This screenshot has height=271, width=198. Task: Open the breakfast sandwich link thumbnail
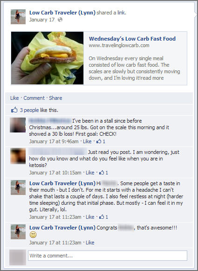[48, 58]
